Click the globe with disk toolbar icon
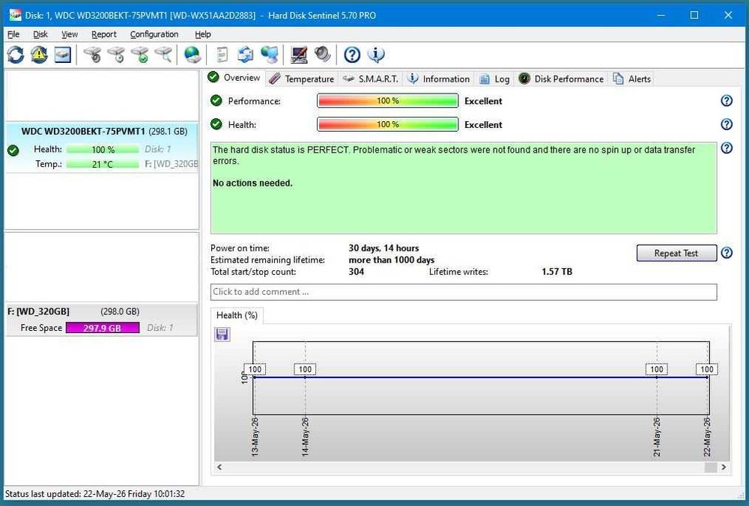Viewport: 749px width, 506px height. (x=192, y=55)
